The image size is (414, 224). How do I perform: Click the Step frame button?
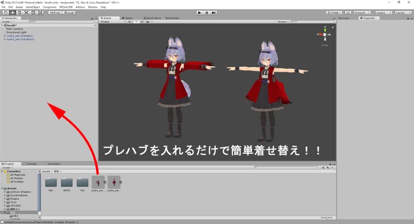click(x=213, y=13)
